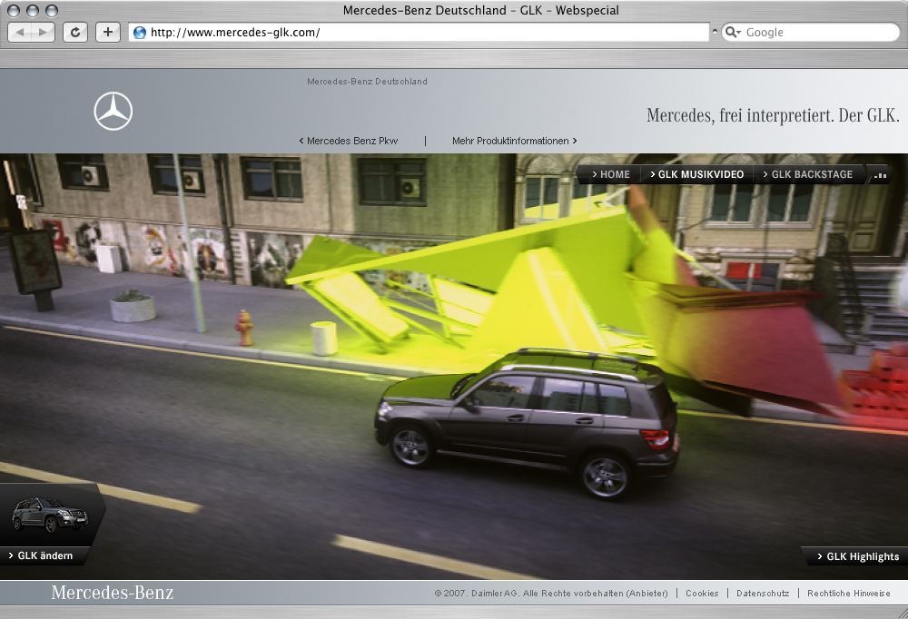Viewport: 908px width, 619px height.
Task: Click the GLK ändern button
Action: coord(41,555)
